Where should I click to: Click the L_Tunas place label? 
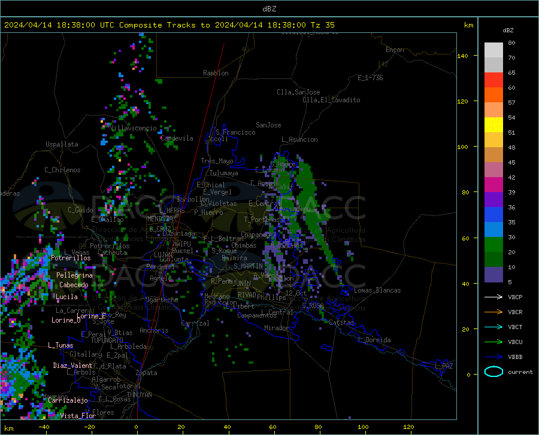pos(60,345)
